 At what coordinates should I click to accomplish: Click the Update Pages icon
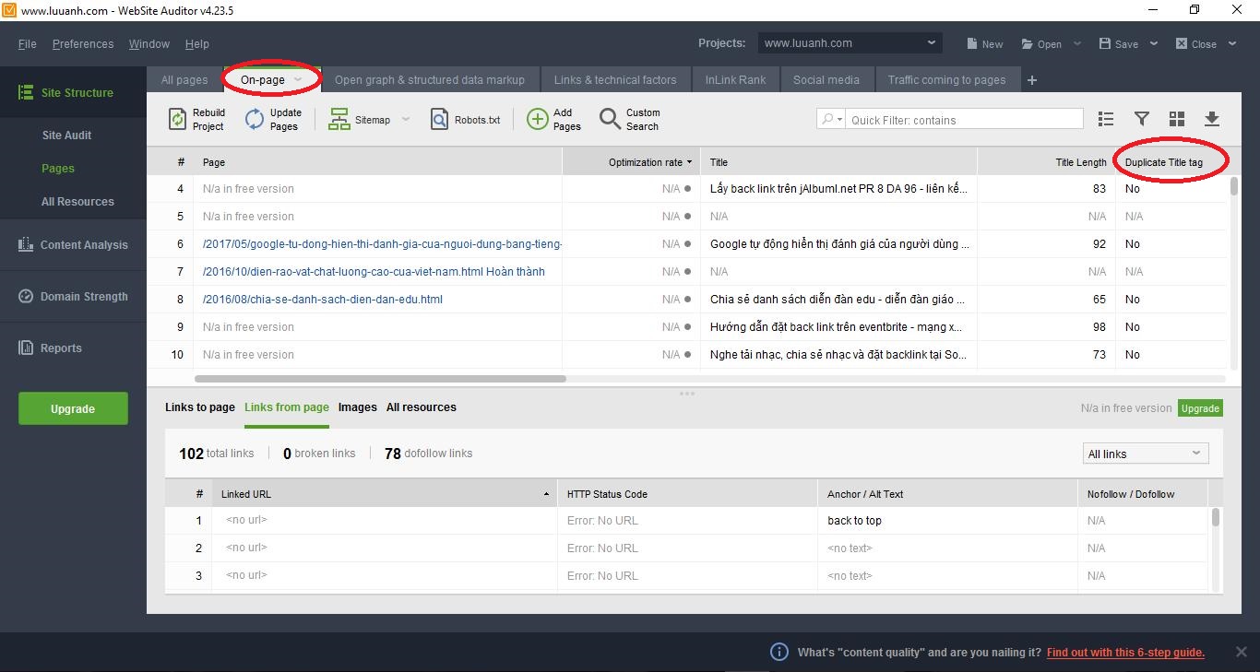coord(255,120)
